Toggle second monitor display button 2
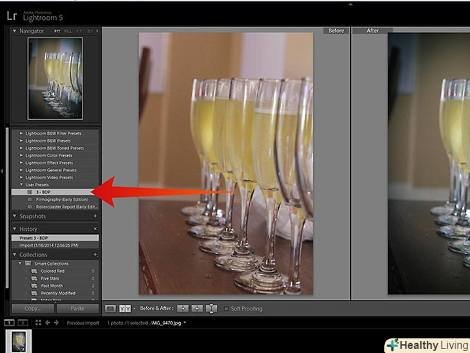Viewport: 470px width, 353px height. pyautogui.click(x=22, y=323)
